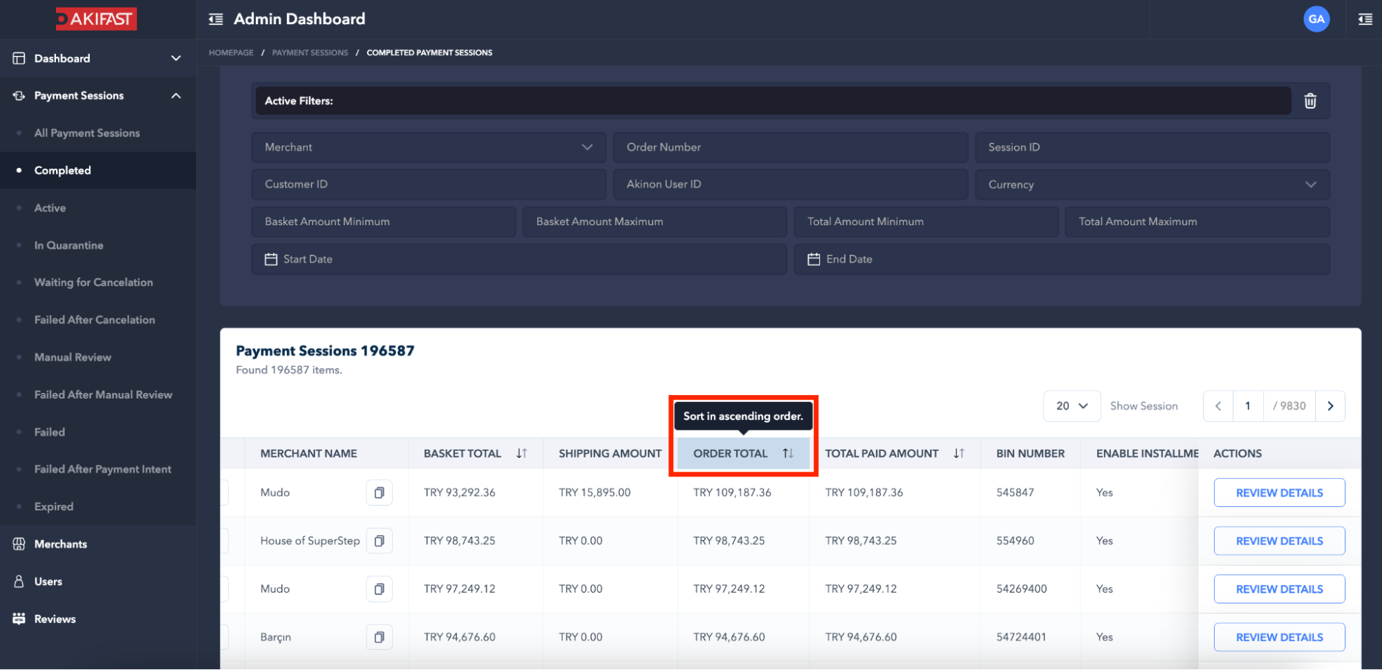
Task: Open the GA user avatar menu
Action: [x=1316, y=19]
